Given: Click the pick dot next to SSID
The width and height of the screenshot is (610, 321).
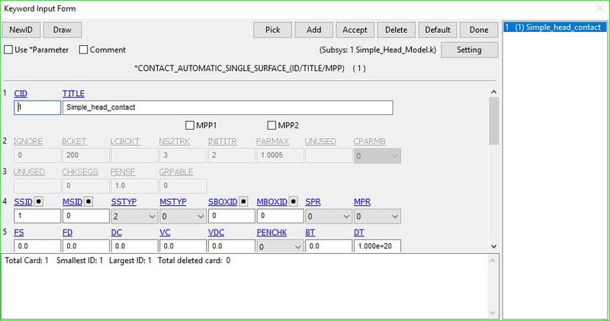Looking at the screenshot, I should pyautogui.click(x=39, y=201).
